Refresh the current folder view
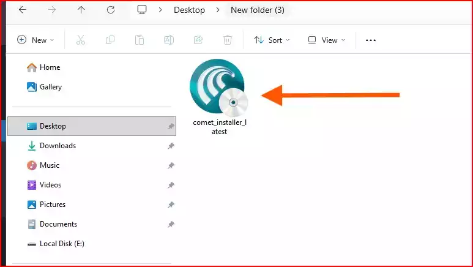Viewport: 473px width, 267px height. pos(111,10)
